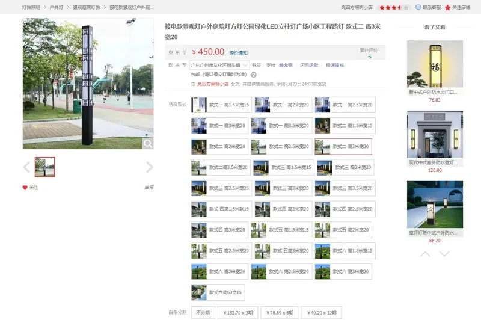Select option 款式一 高1.5米宽15
The width and height of the screenshot is (481, 320).
(x=221, y=105)
